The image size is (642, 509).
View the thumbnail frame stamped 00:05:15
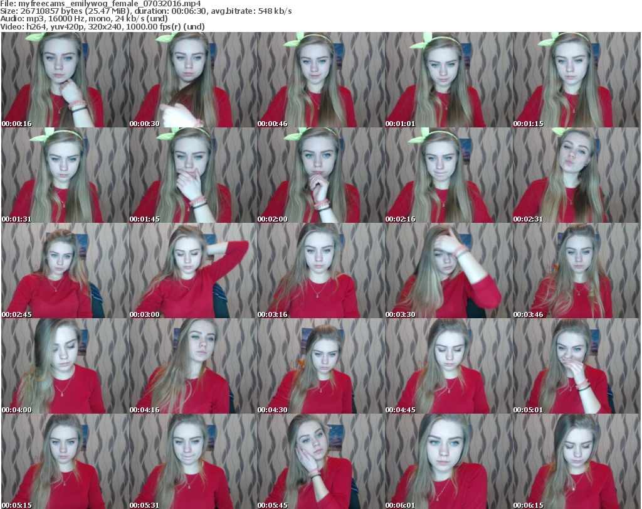pyautogui.click(x=65, y=461)
